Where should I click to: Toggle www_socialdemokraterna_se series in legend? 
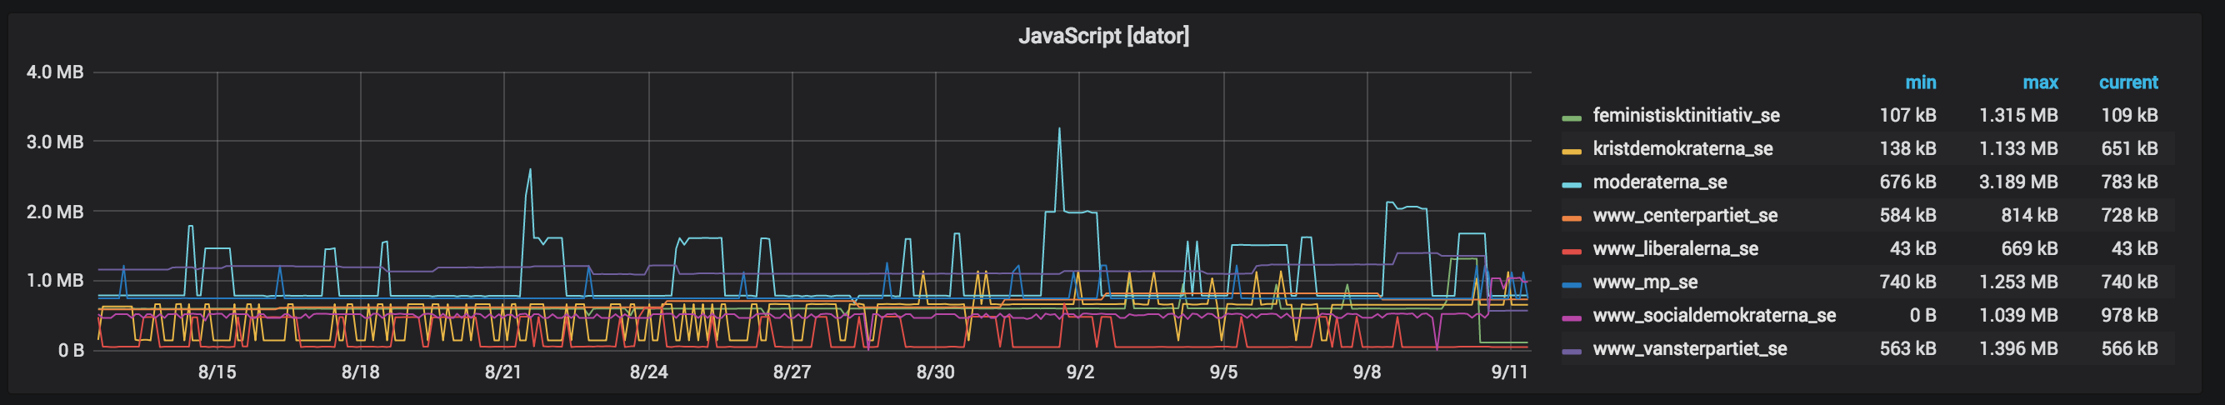click(1714, 316)
